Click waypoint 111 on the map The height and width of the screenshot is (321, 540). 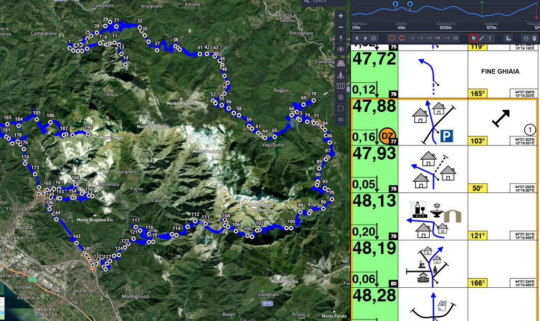coord(206,223)
